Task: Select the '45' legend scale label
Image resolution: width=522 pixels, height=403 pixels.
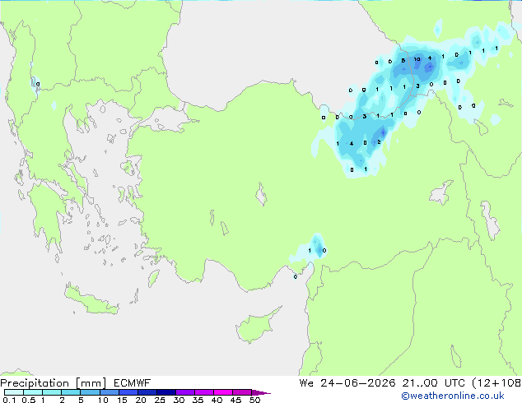Action: click(x=235, y=400)
